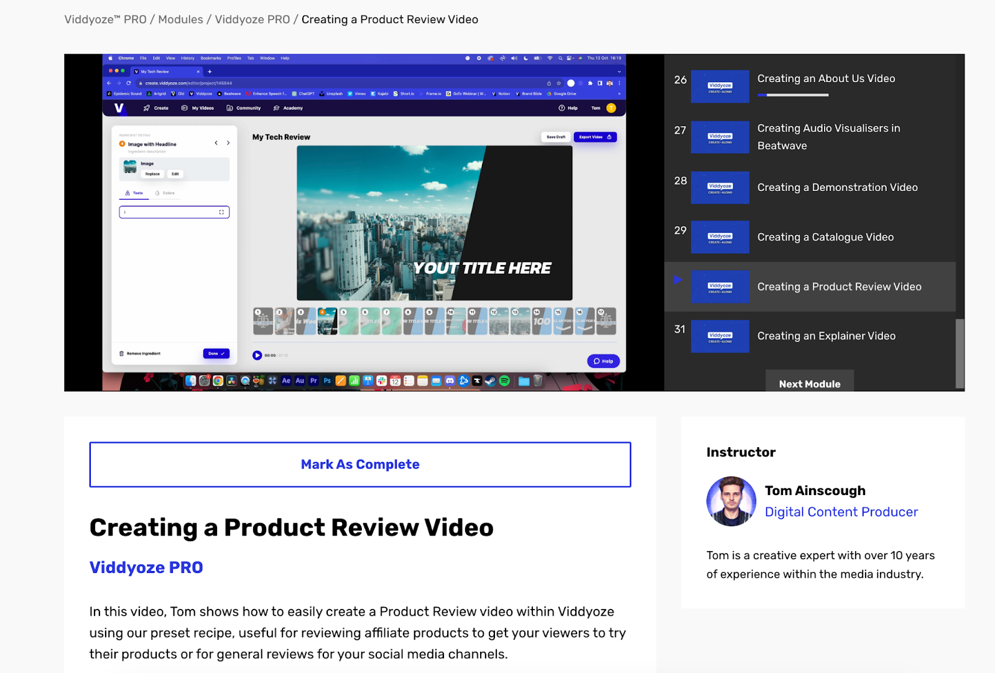Click the Viddyoze thumbnail for lesson 26

(720, 87)
